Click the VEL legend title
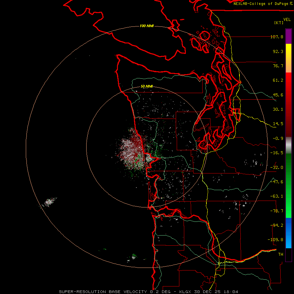294x294 pixels. point(287,19)
